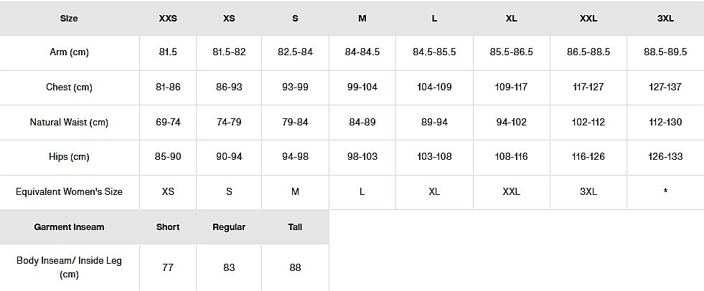Select the XL size column header

tap(511, 18)
